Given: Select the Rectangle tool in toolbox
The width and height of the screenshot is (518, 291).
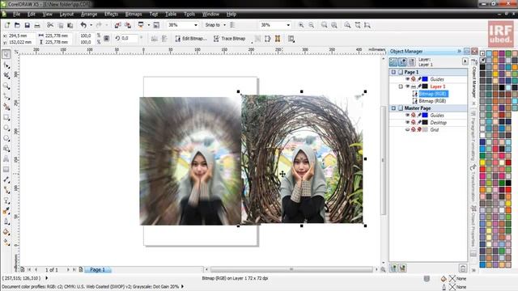Looking at the screenshot, I should click(6, 117).
